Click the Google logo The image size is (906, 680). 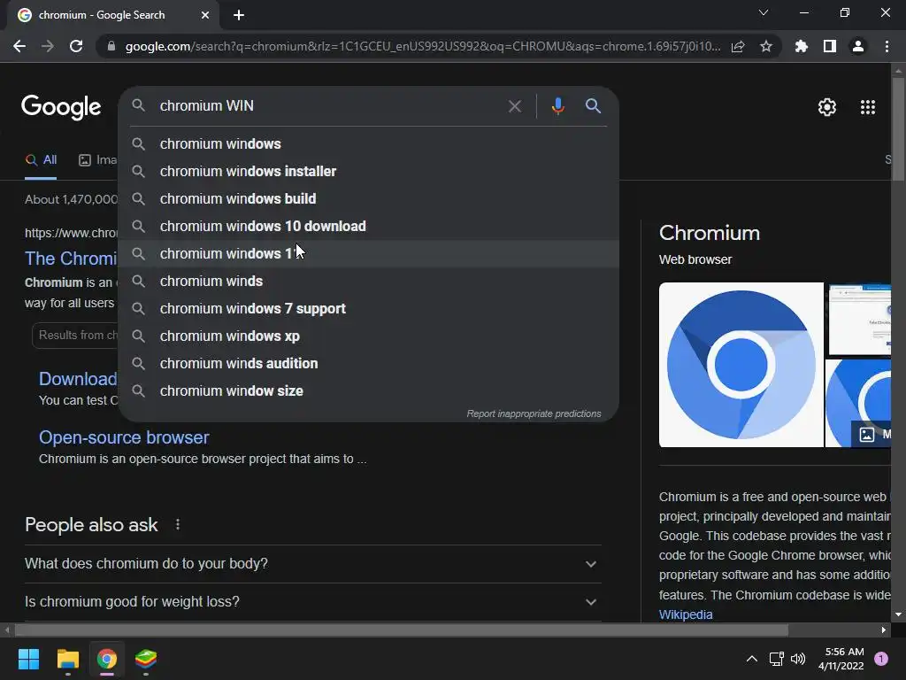pos(61,107)
